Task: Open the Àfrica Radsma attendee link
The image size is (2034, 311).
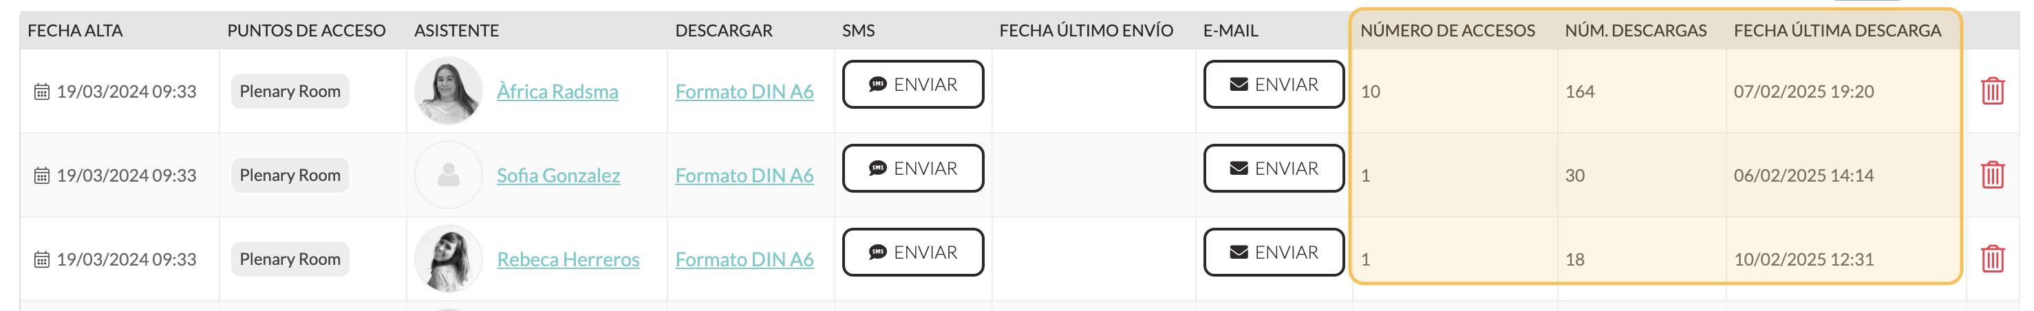Action: pyautogui.click(x=557, y=92)
